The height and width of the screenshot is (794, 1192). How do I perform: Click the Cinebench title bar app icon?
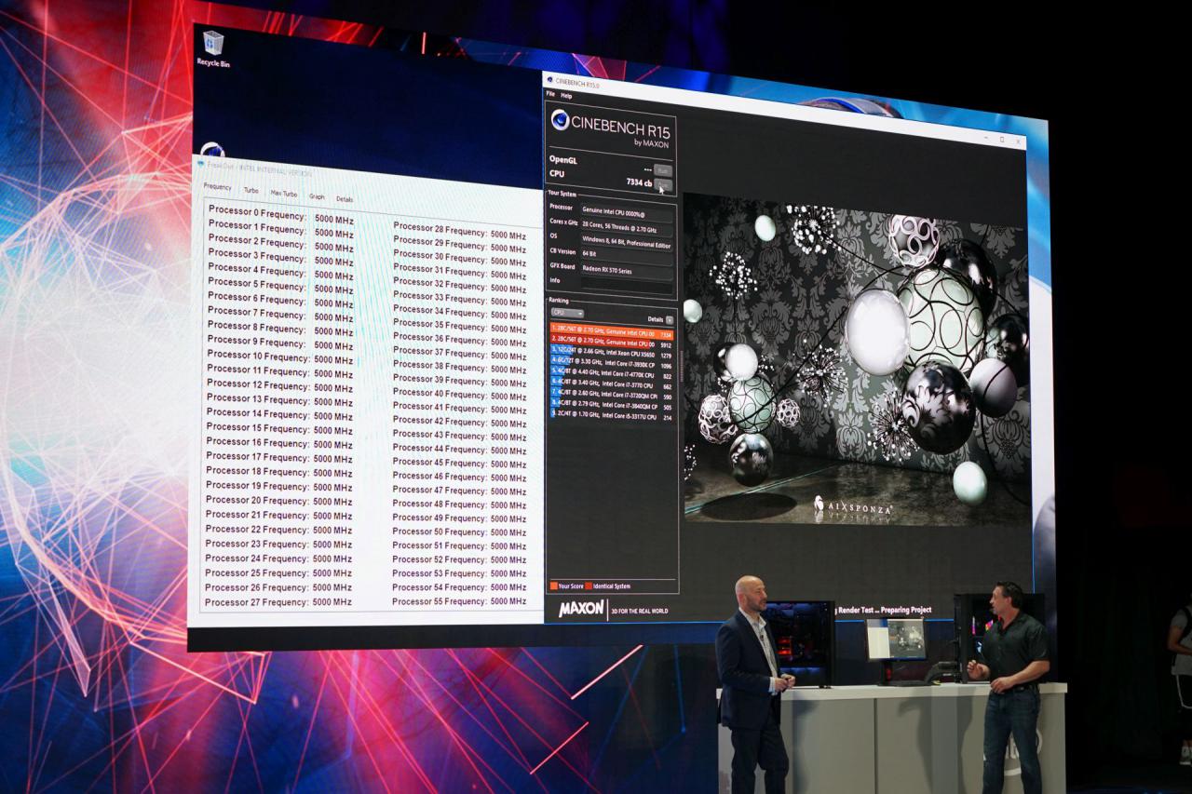coord(549,80)
